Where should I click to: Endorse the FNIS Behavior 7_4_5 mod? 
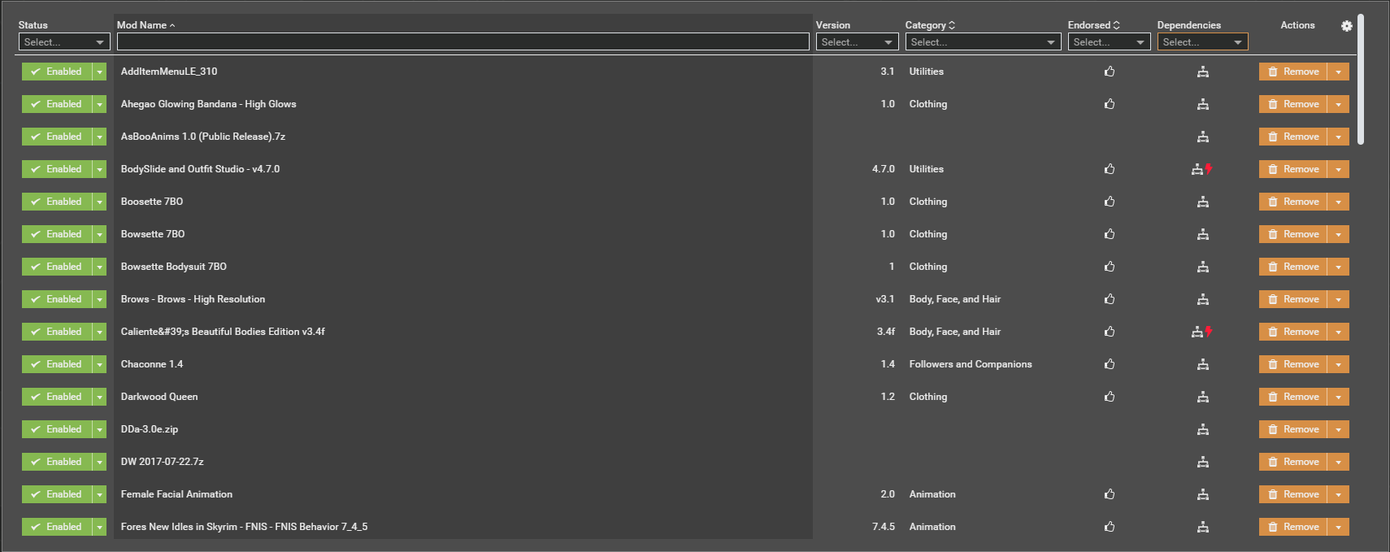click(x=1110, y=527)
